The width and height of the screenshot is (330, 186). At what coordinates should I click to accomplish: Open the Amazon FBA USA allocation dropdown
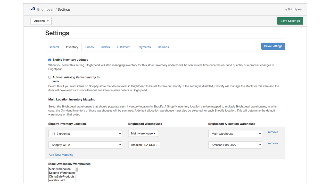(x=235, y=145)
